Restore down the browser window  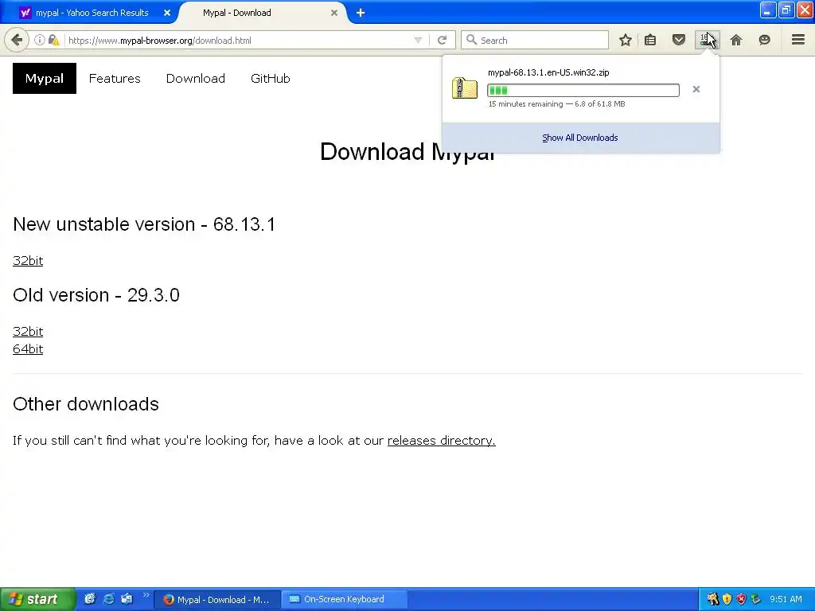point(786,10)
